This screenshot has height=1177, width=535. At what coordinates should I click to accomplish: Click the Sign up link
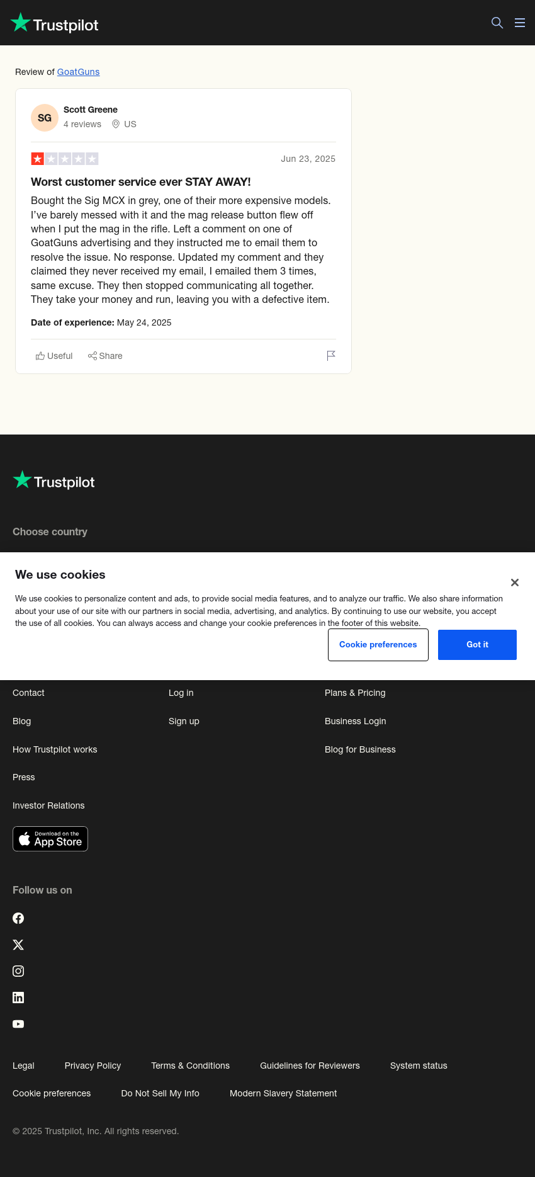(x=184, y=721)
